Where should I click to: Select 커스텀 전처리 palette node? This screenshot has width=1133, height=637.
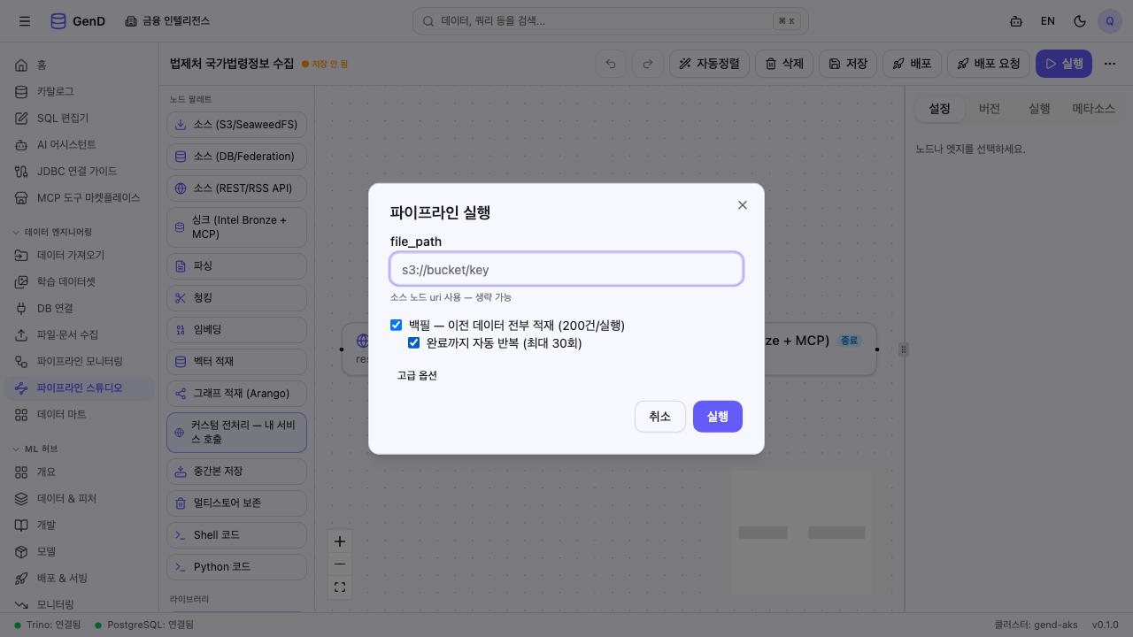pos(236,433)
